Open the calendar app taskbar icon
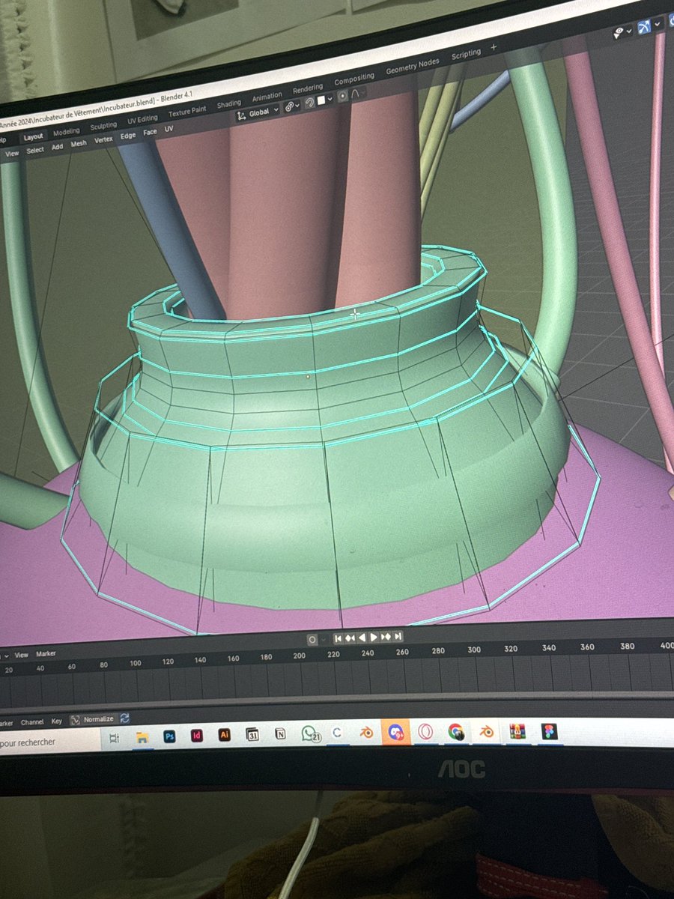This screenshot has width=674, height=899. coord(252,735)
